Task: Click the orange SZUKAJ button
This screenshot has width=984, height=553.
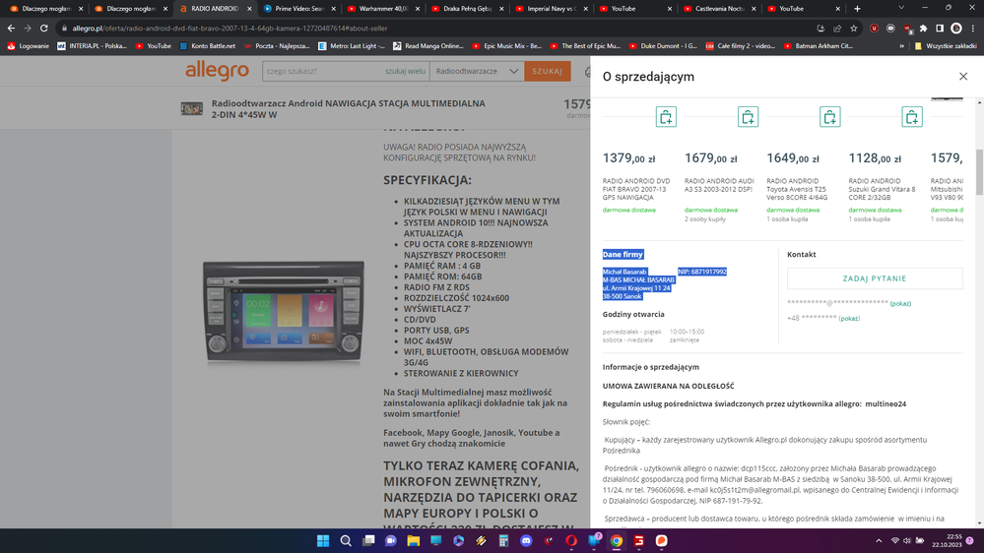Action: pyautogui.click(x=548, y=71)
